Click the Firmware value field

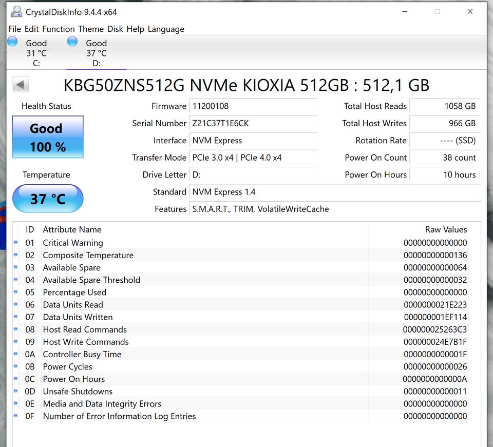tap(253, 106)
